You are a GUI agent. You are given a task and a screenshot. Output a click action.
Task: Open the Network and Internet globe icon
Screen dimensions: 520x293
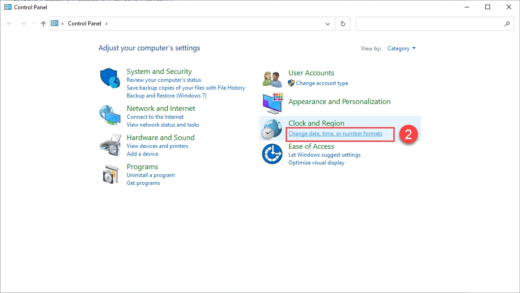tap(110, 115)
